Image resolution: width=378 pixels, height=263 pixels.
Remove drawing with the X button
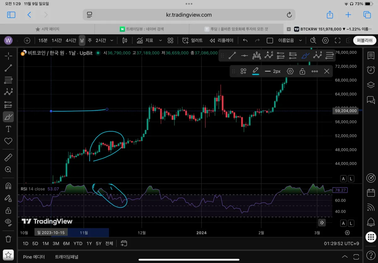[327, 71]
